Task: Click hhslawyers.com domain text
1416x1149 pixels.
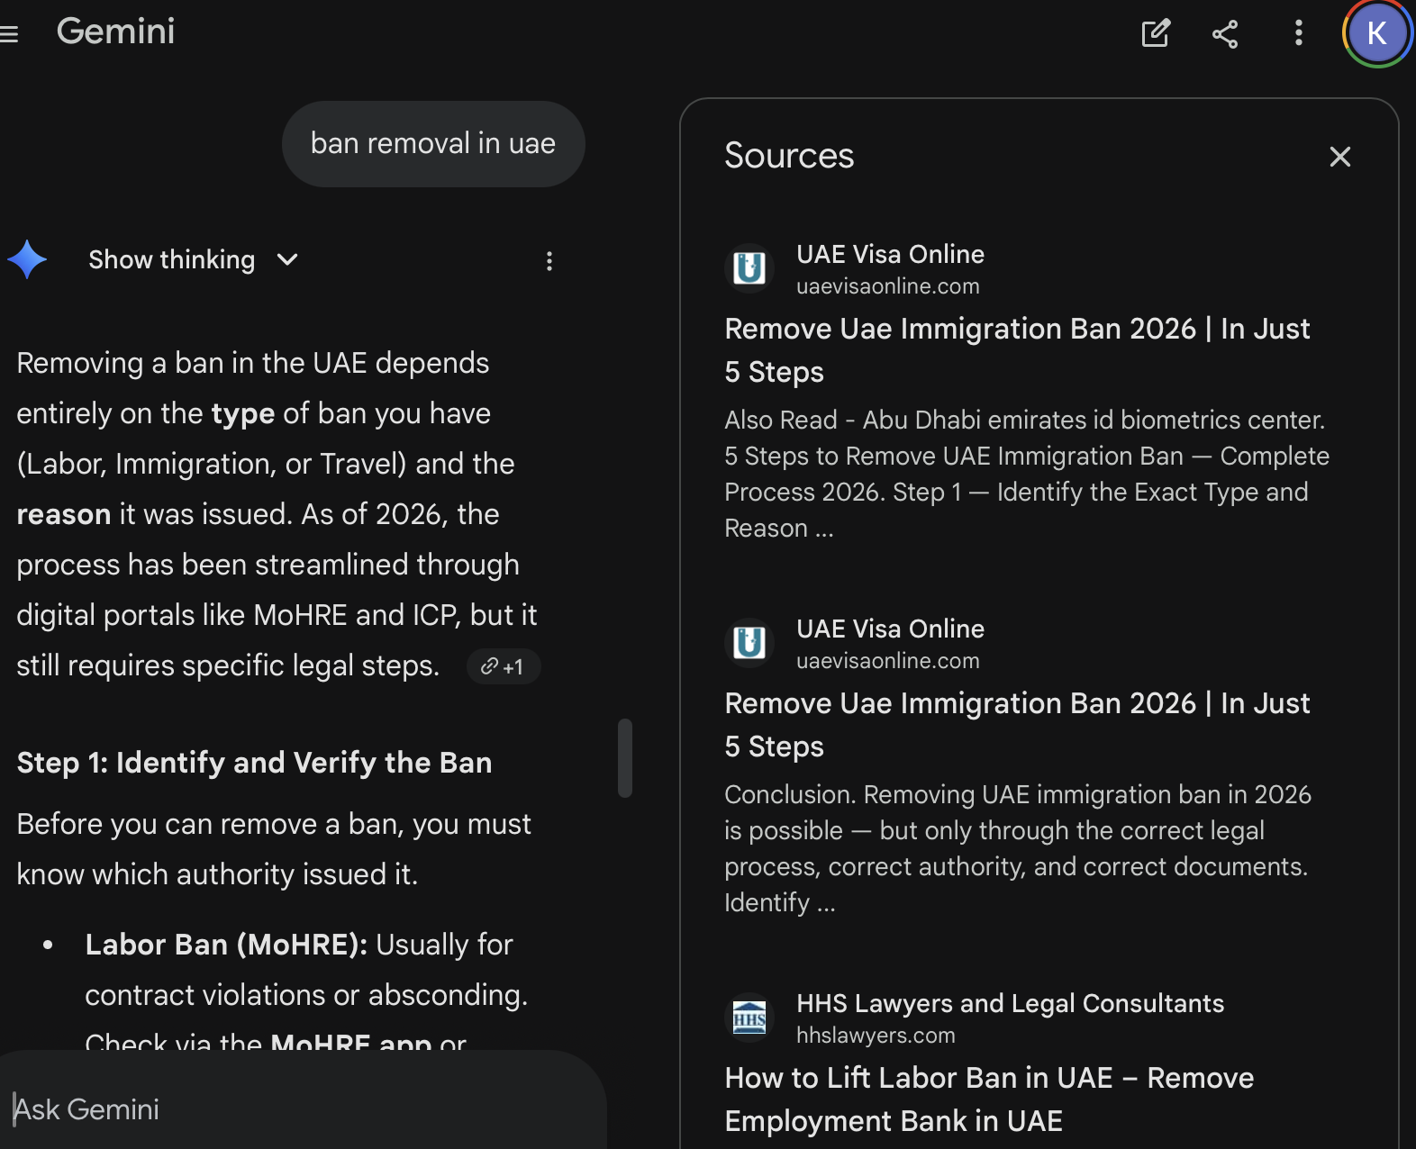Action: pos(876,1036)
